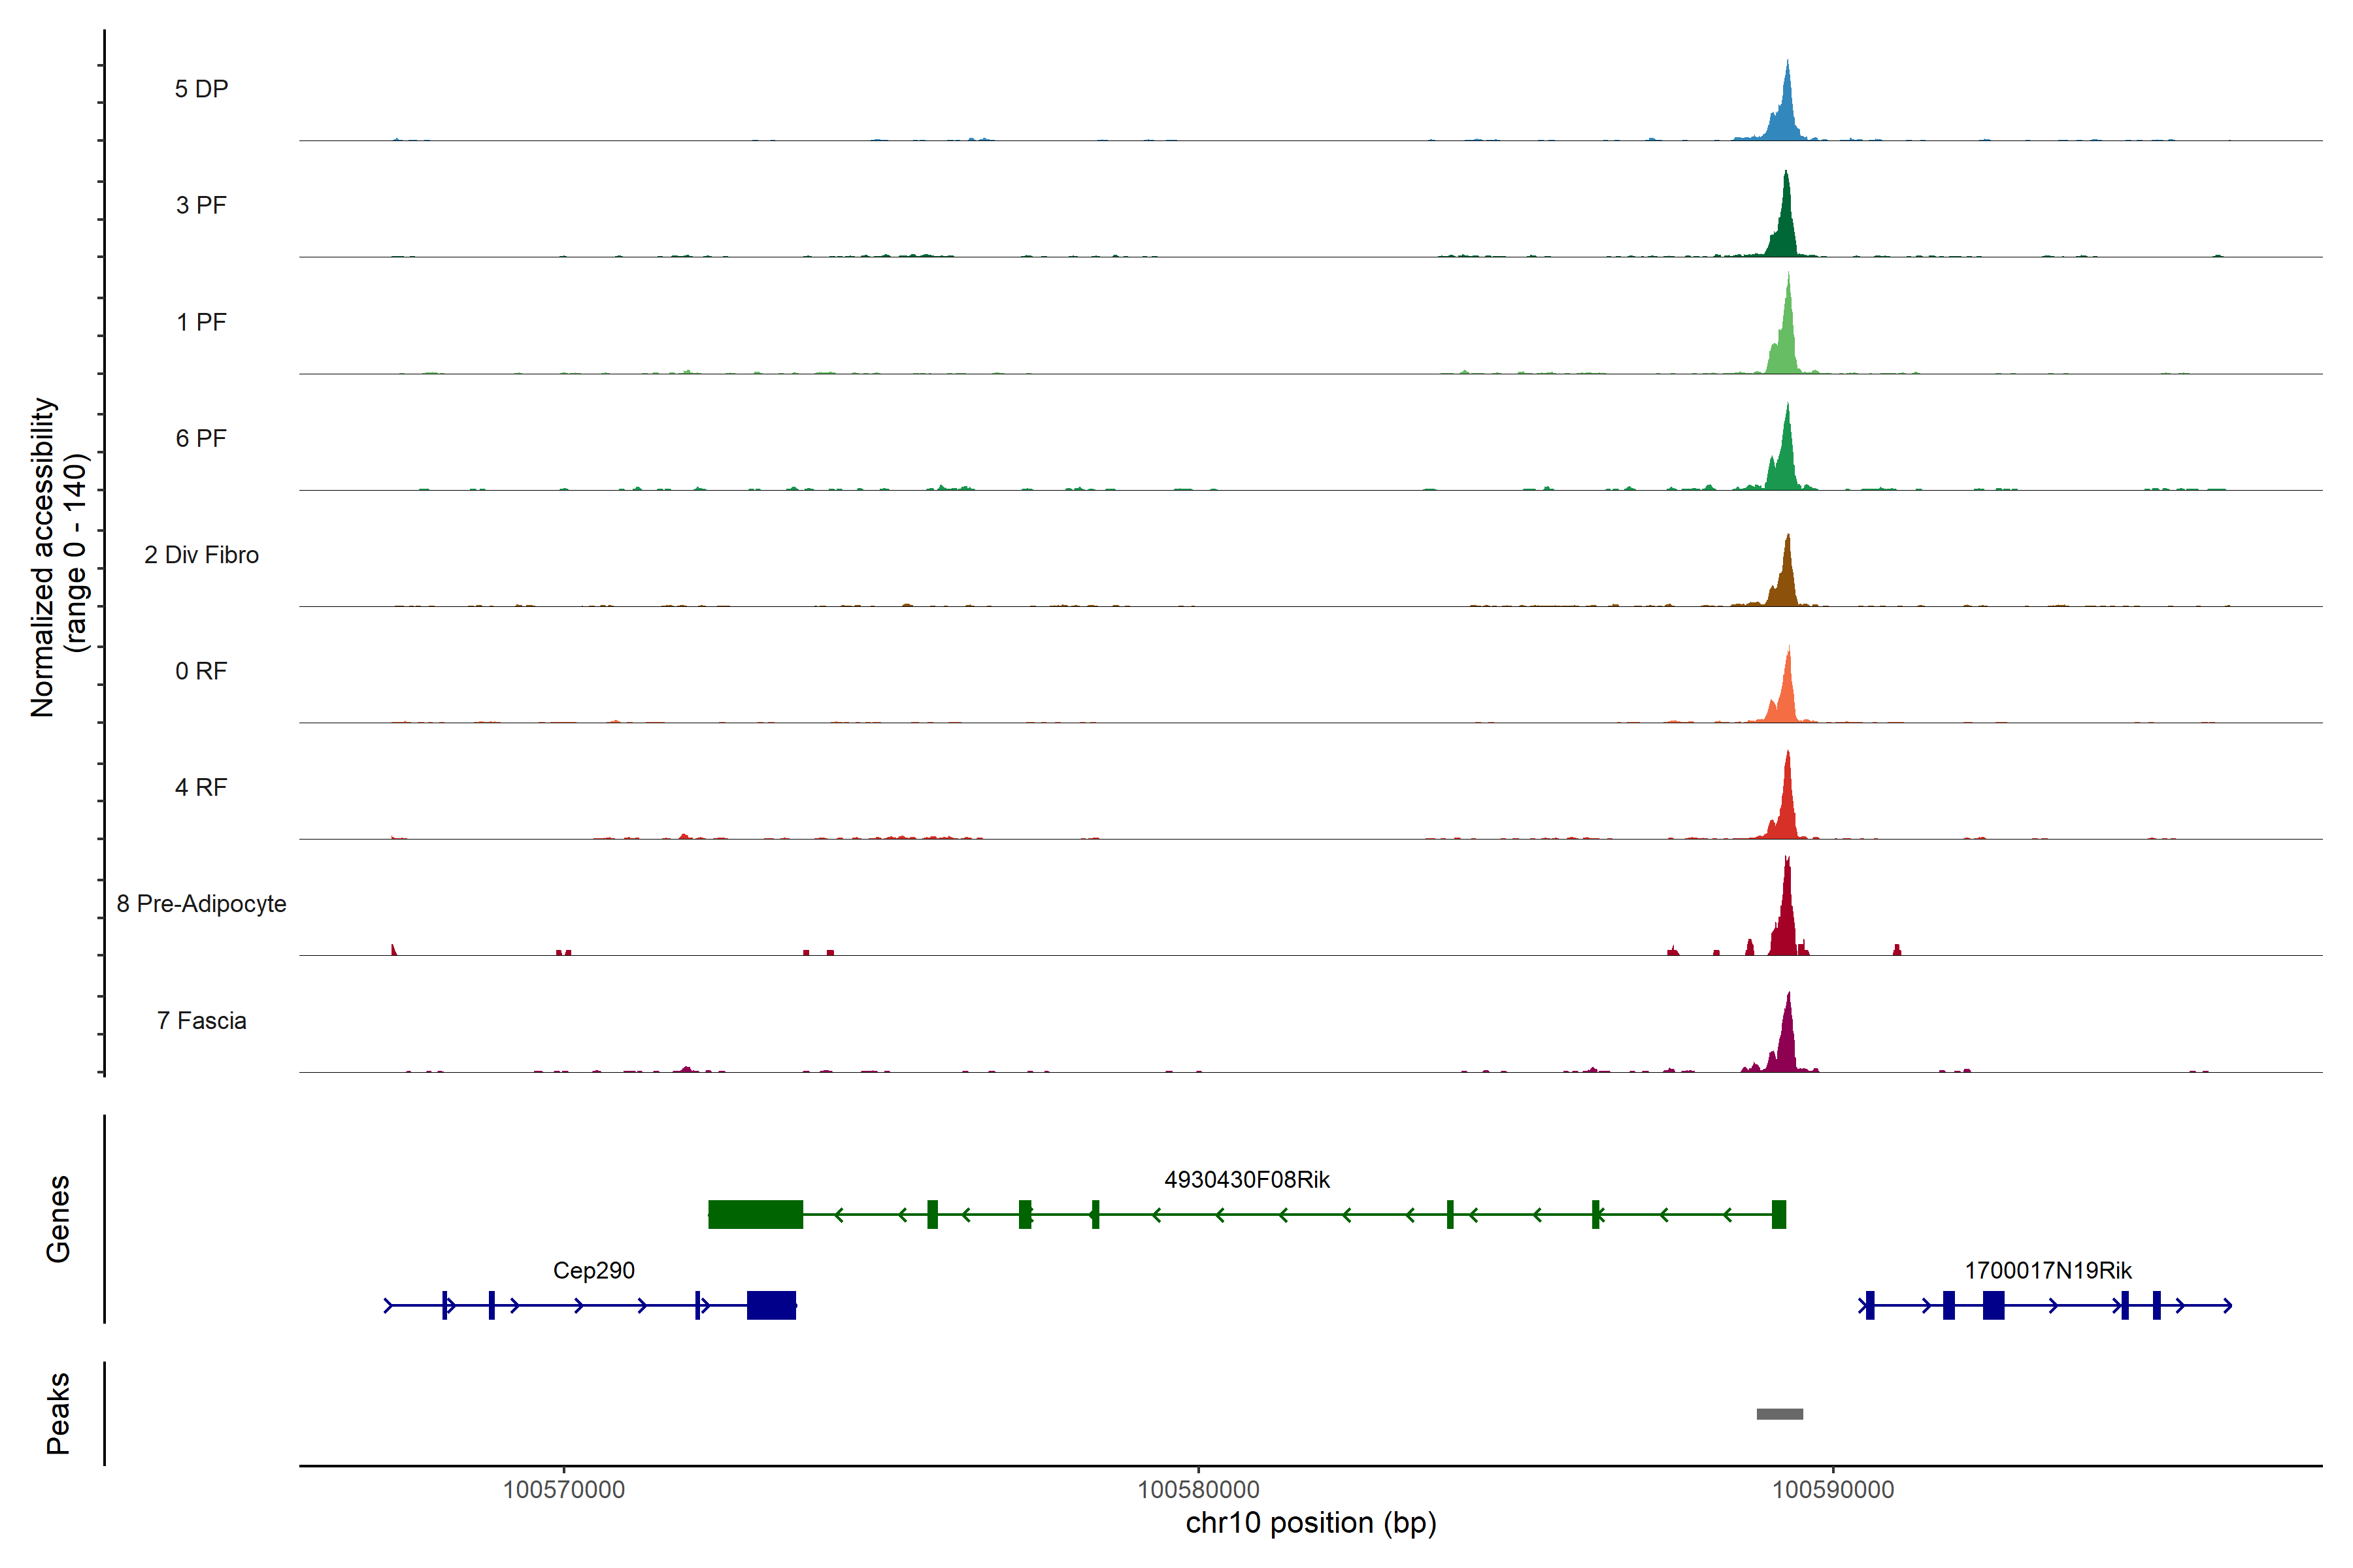The width and height of the screenshot is (2353, 1568).
Task: Click the rightmost green exon of 4930430F08Rik
Action: coord(1778,1214)
